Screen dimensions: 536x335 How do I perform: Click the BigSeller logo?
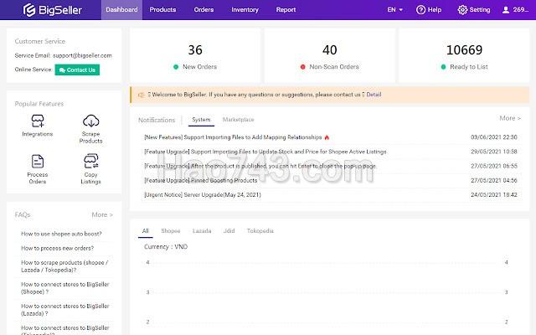[53, 10]
